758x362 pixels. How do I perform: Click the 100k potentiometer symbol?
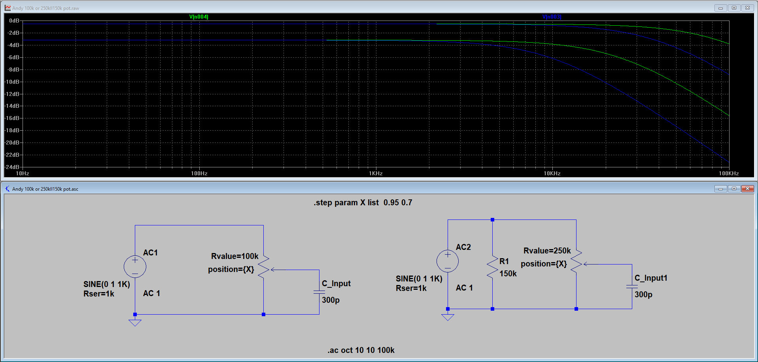coord(264,266)
